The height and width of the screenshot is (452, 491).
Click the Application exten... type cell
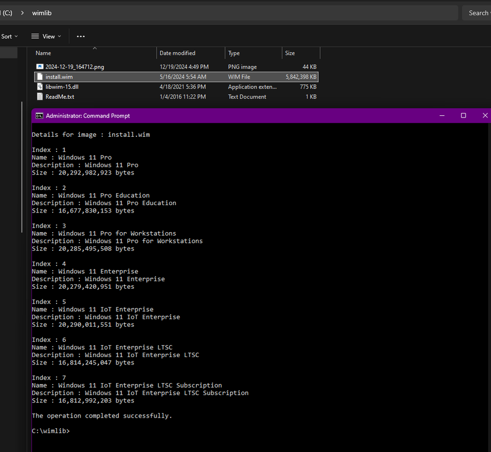point(252,87)
